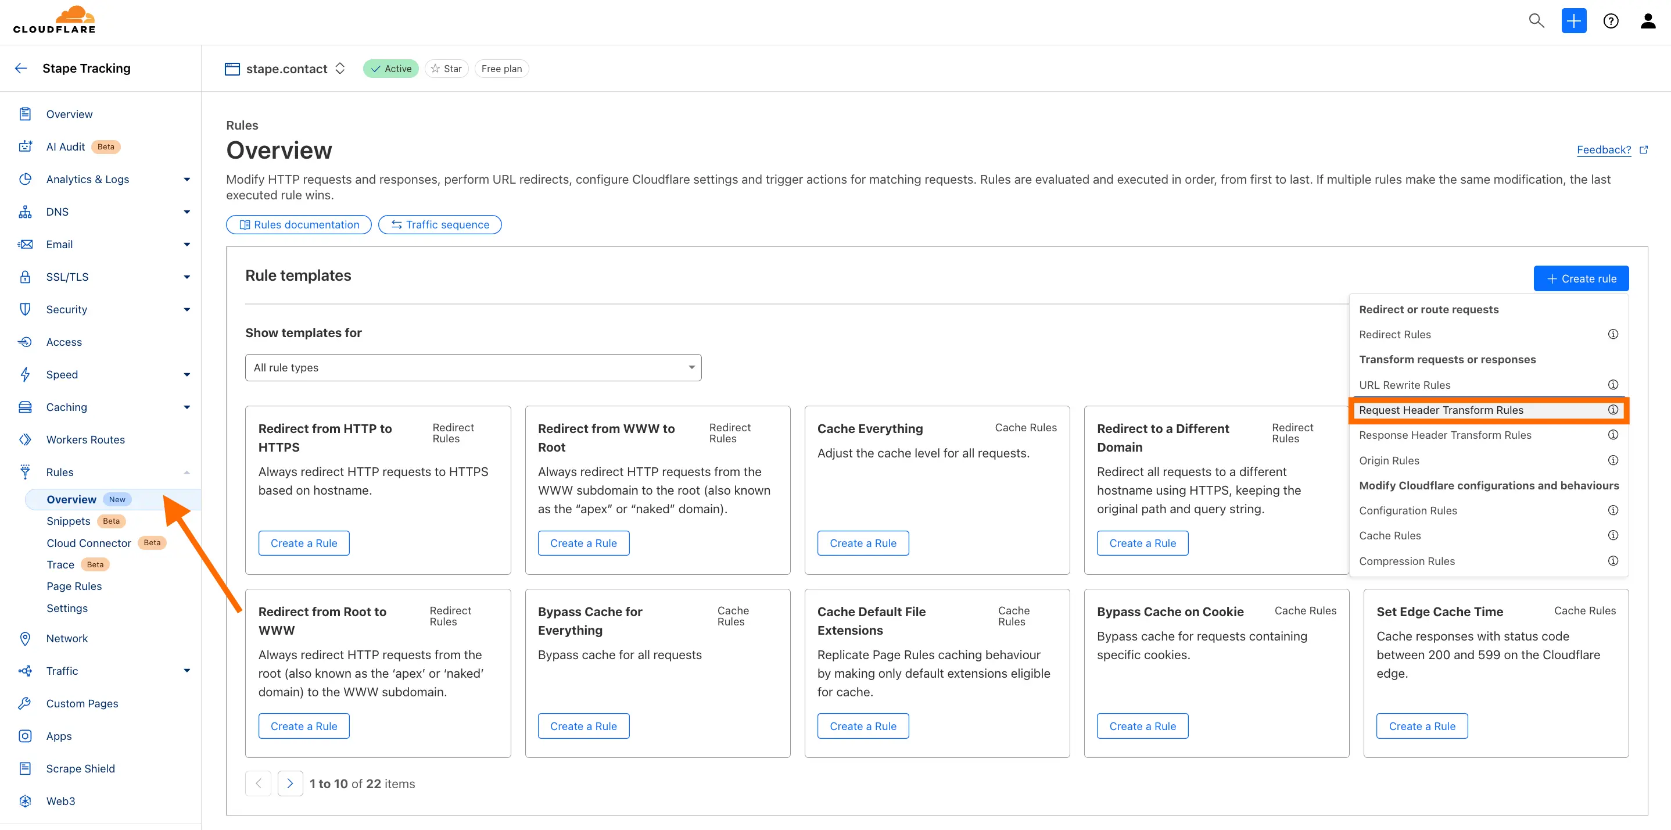Click the back arrow next to Stape Tracking
This screenshot has height=830, width=1671.
pos(21,68)
